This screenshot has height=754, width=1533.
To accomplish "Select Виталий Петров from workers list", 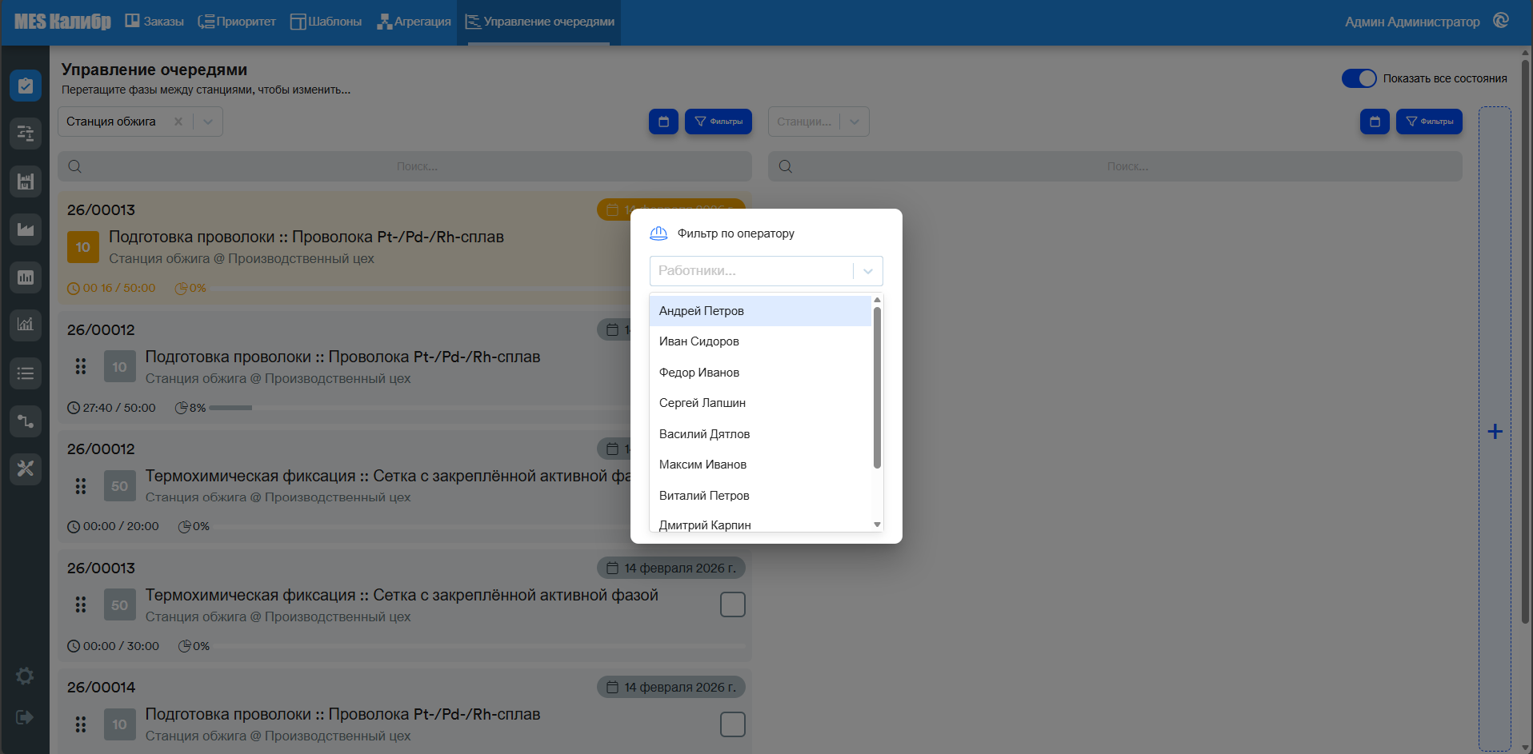I will 760,496.
